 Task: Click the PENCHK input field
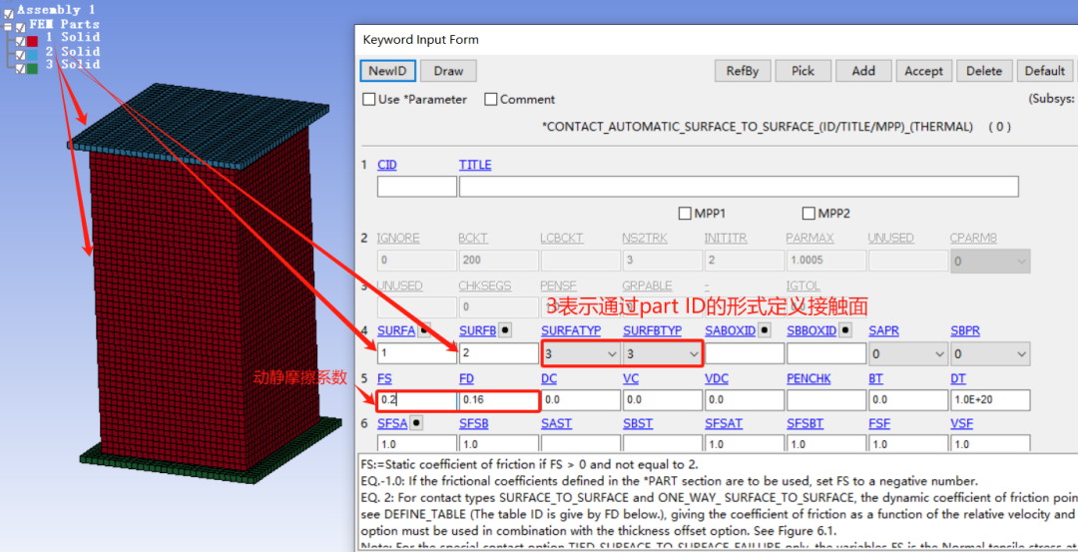coord(826,400)
